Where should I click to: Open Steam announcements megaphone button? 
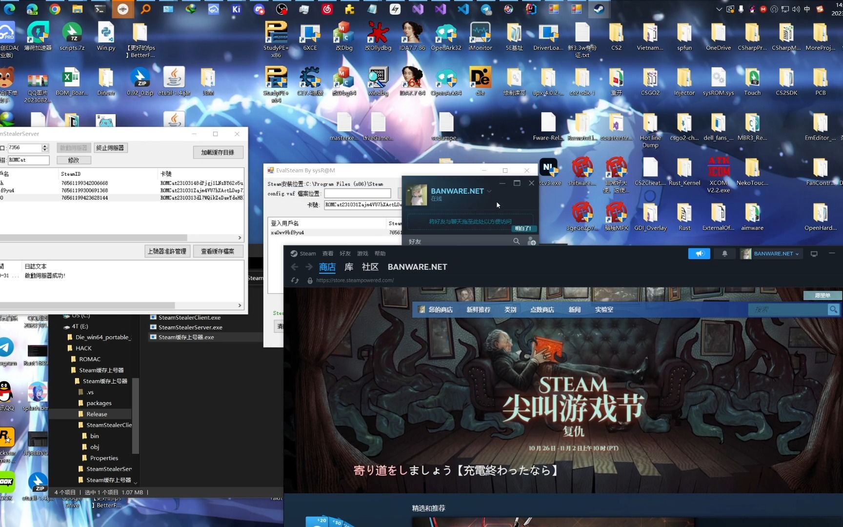(x=699, y=254)
